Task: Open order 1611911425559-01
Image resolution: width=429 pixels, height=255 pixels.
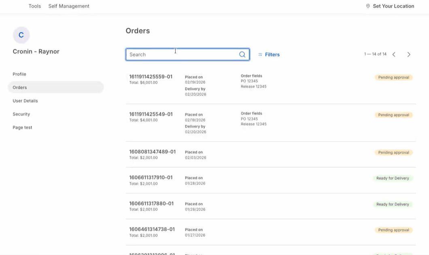Action: tap(151, 76)
